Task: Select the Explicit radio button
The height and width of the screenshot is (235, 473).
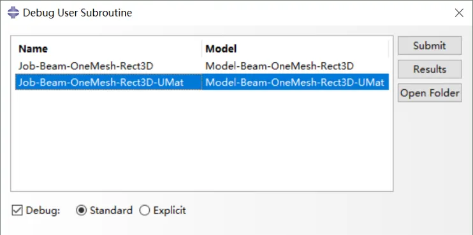Action: [x=145, y=210]
